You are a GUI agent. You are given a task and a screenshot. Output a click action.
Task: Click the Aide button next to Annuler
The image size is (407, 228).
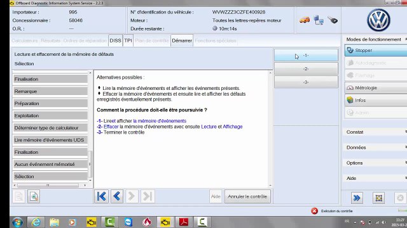[x=216, y=196]
